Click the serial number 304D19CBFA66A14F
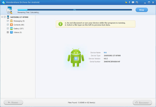 (112, 61)
